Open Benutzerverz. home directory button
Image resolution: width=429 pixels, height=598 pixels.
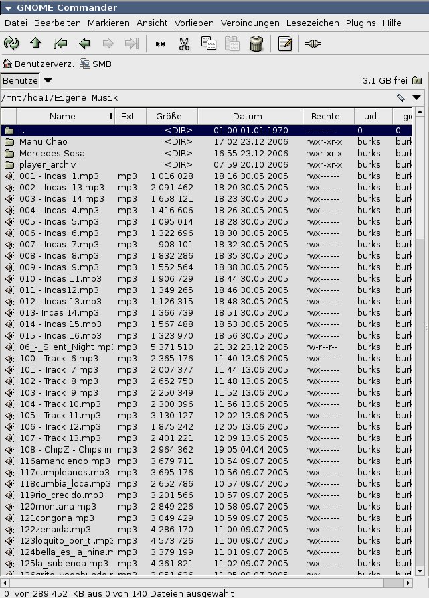pyautogui.click(x=38, y=64)
